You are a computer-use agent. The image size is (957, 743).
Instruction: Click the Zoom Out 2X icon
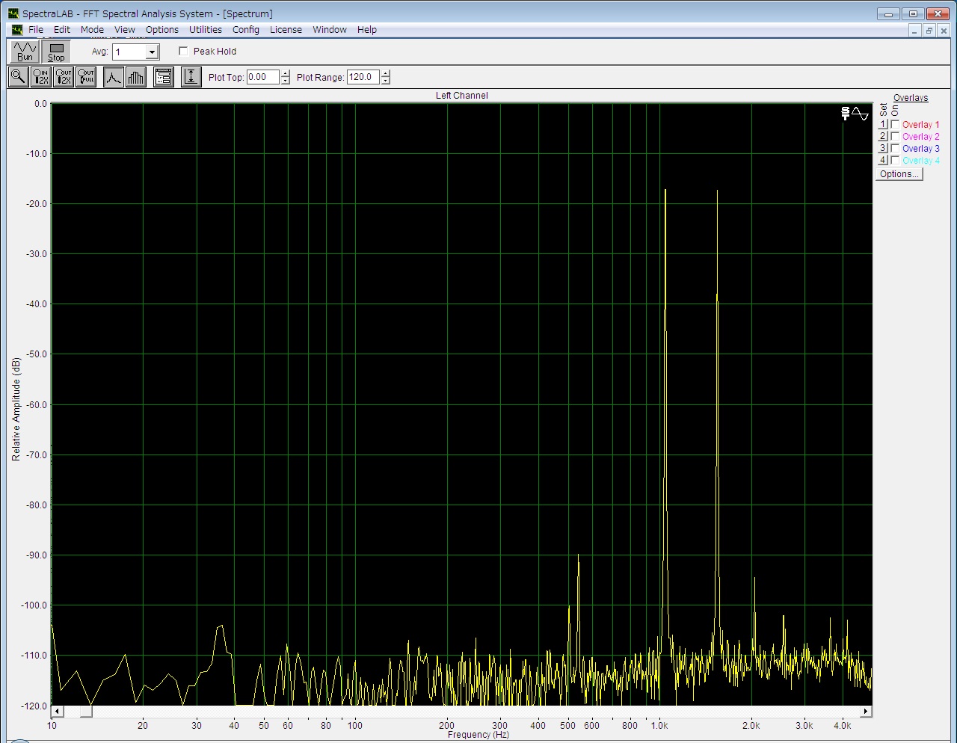click(x=64, y=77)
